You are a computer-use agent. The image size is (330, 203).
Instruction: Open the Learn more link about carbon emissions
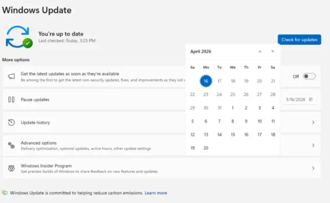[x=156, y=193]
